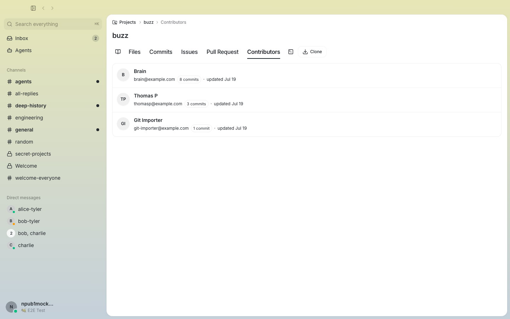Open the welcome-everyone channel
Image resolution: width=510 pixels, height=319 pixels.
coord(53,178)
